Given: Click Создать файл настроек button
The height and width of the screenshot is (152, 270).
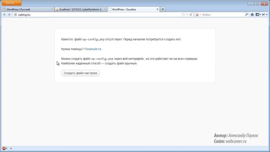Looking at the screenshot, I should [x=81, y=73].
